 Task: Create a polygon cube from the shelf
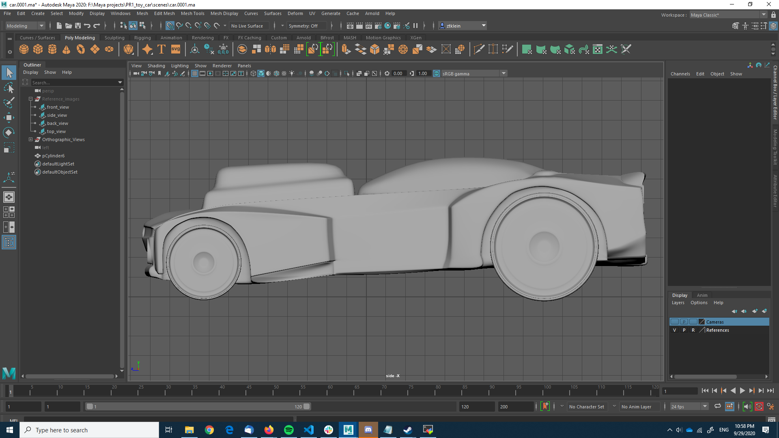pos(38,49)
